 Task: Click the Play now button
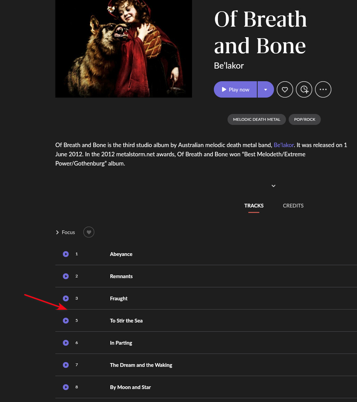(x=235, y=89)
